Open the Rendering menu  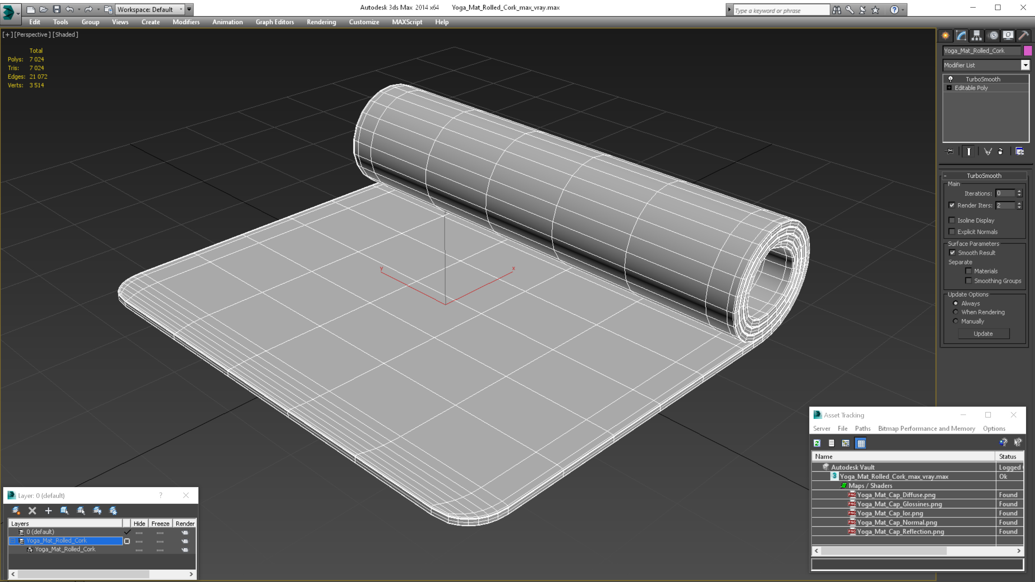click(x=321, y=22)
